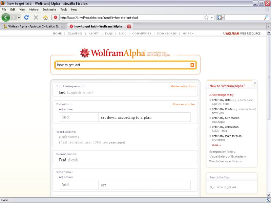Click inside the Wolfram Alpha query input field
This screenshot has height=203, width=271.
pos(122,65)
